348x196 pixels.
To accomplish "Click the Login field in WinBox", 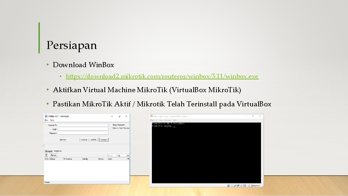I will [83, 129].
